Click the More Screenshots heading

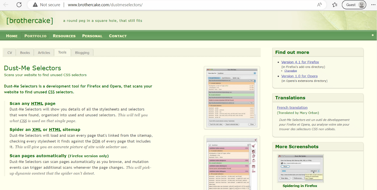click(x=297, y=146)
